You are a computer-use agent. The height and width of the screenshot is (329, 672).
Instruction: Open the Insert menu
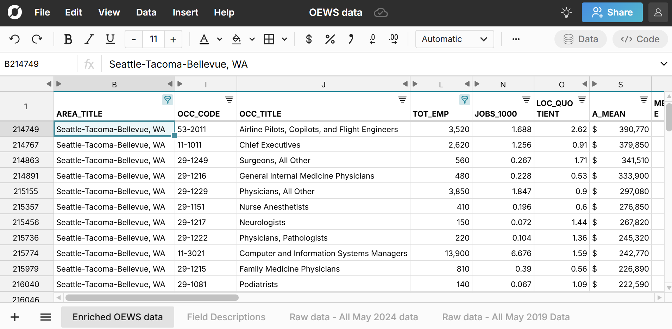186,12
